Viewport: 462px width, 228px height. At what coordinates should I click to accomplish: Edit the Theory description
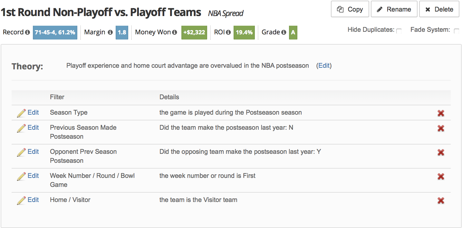point(324,66)
